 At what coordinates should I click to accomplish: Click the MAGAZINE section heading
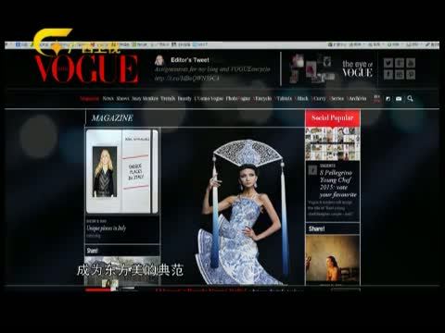point(112,117)
